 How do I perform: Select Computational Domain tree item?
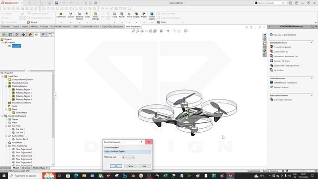(x=22, y=80)
